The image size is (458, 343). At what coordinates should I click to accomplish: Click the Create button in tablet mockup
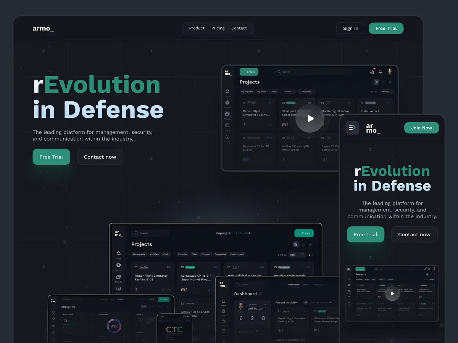[249, 72]
